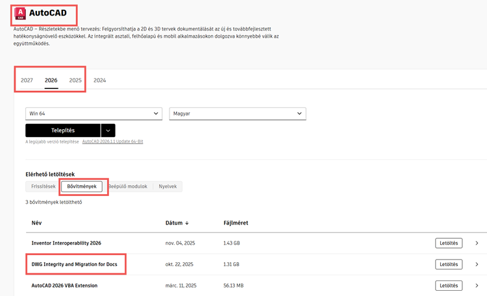Switch to the Nyelvek filter tab
The height and width of the screenshot is (296, 487).
coord(168,186)
